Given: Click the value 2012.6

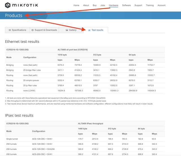Looking at the screenshot, I should [x=95, y=139].
